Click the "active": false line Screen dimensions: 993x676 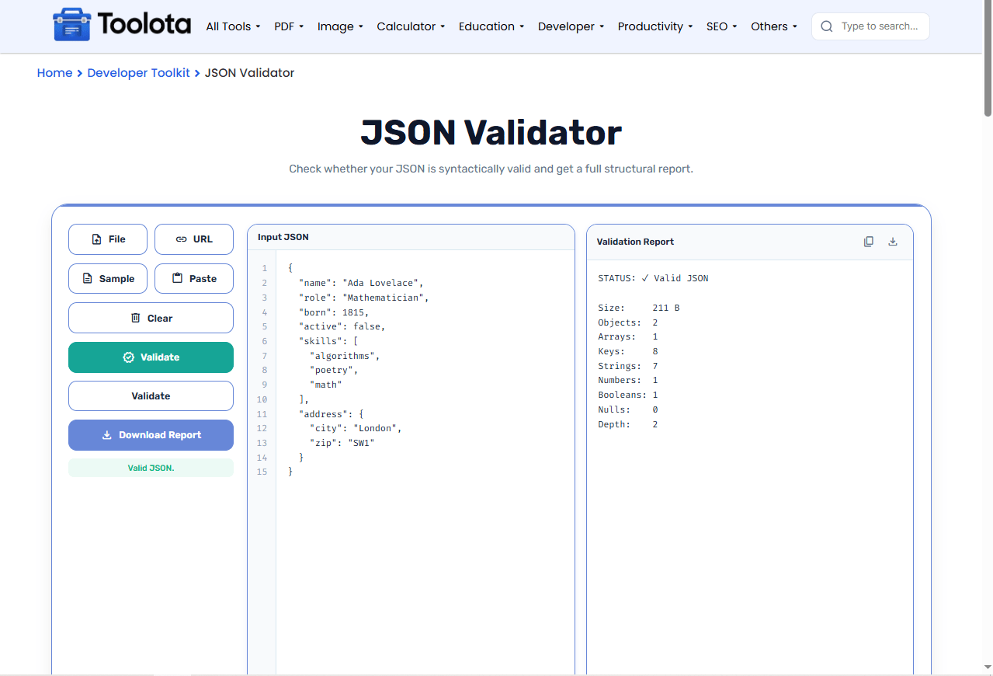(342, 326)
